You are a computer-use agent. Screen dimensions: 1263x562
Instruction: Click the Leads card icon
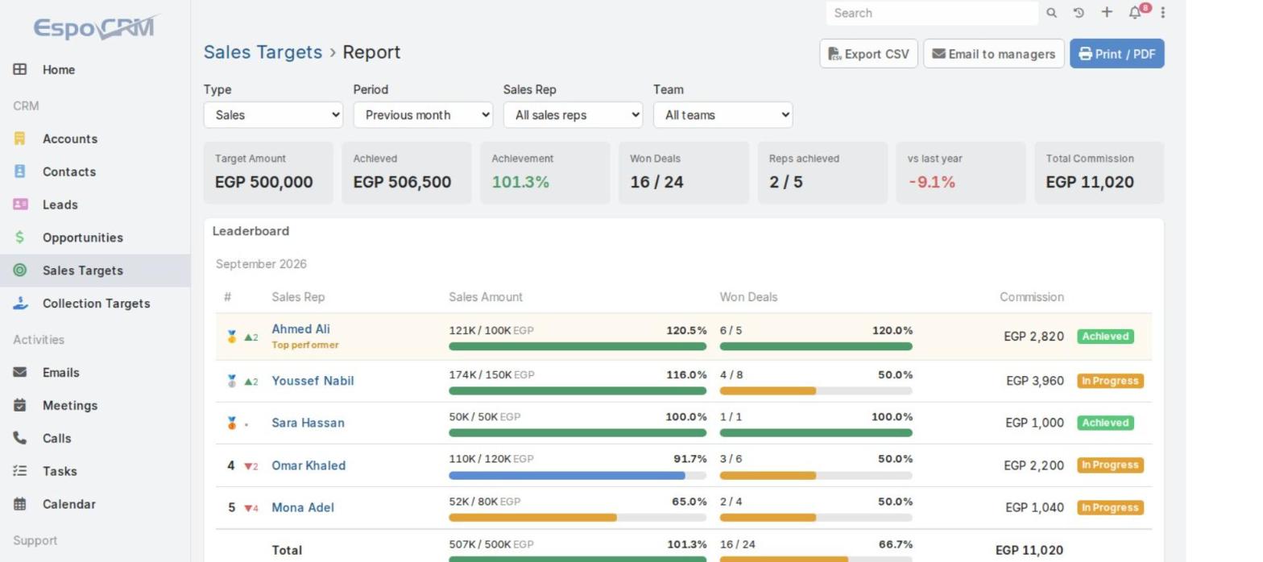point(20,205)
